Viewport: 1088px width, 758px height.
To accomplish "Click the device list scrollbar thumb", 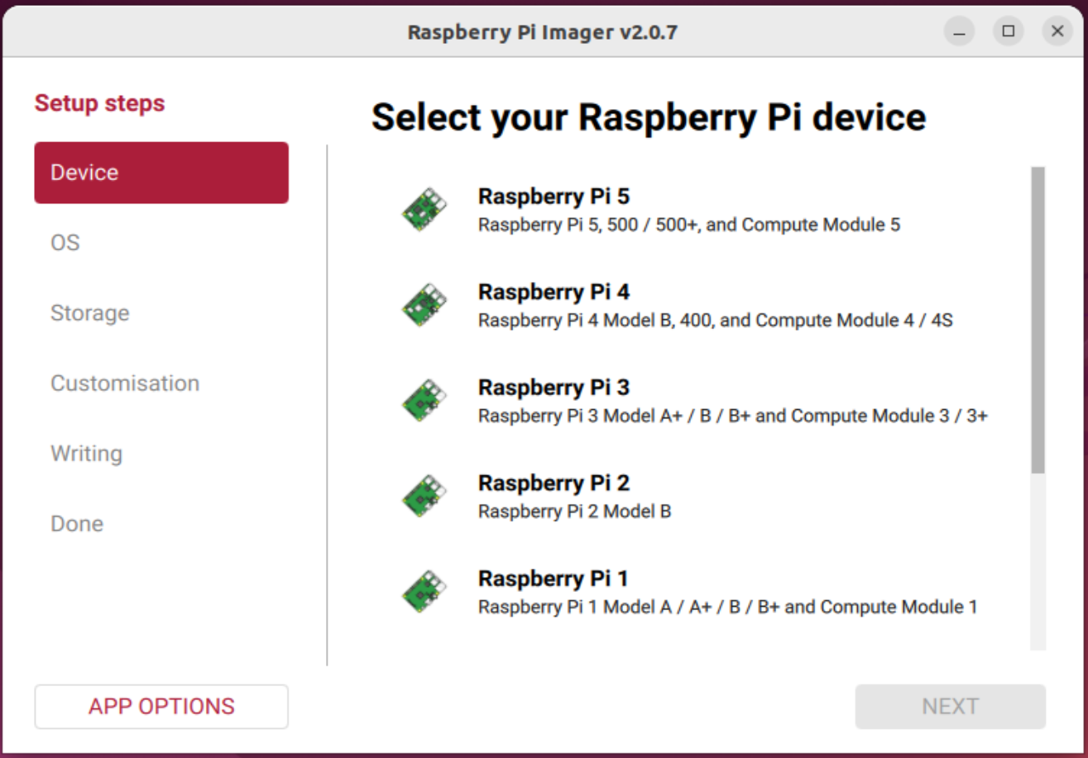I will 1038,320.
